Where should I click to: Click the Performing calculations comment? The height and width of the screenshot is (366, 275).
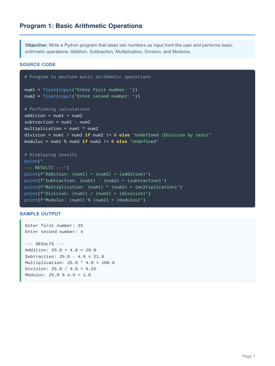tap(57, 109)
